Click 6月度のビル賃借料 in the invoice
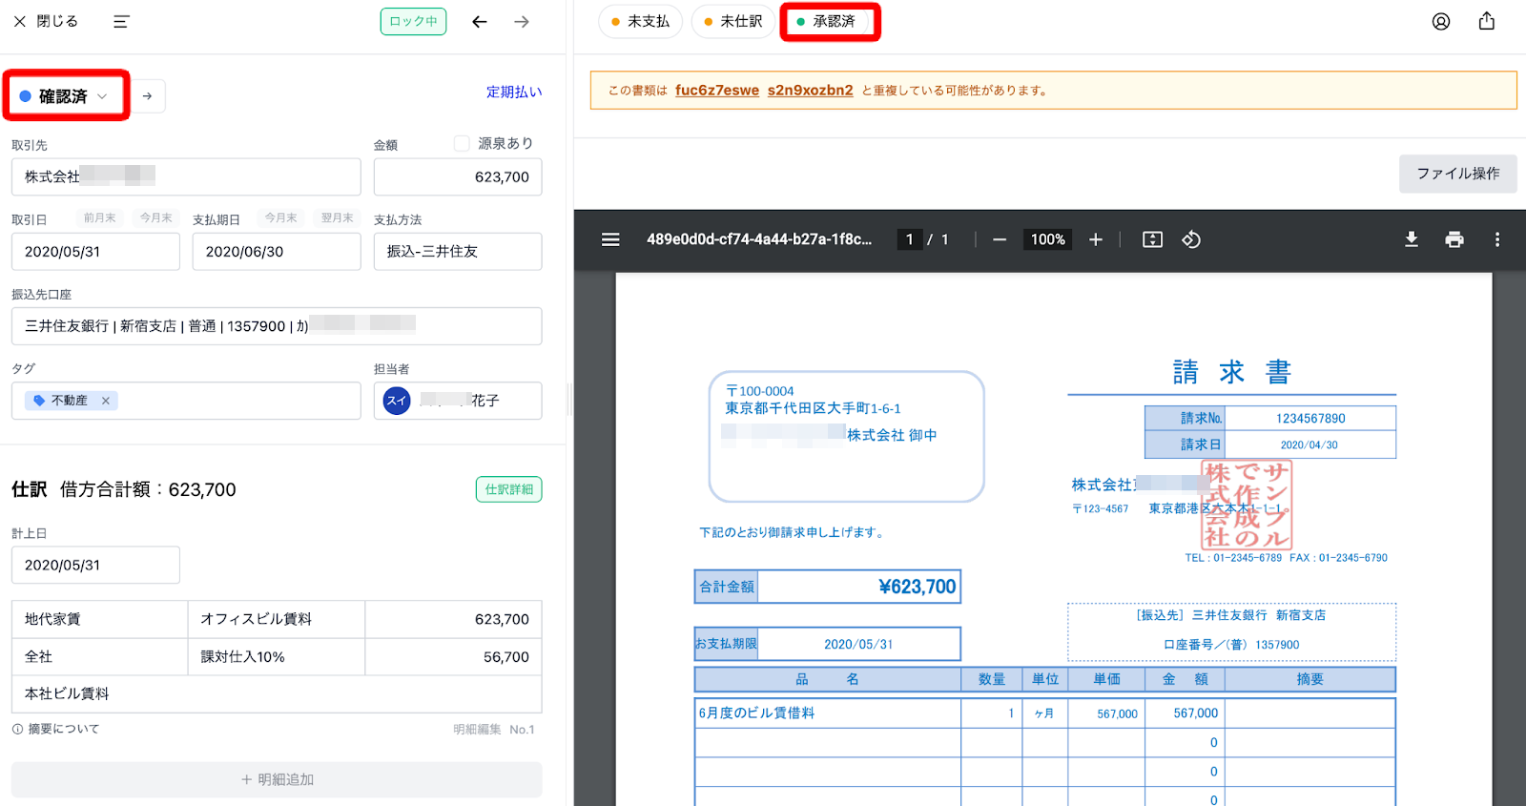The height and width of the screenshot is (806, 1526). (x=756, y=713)
